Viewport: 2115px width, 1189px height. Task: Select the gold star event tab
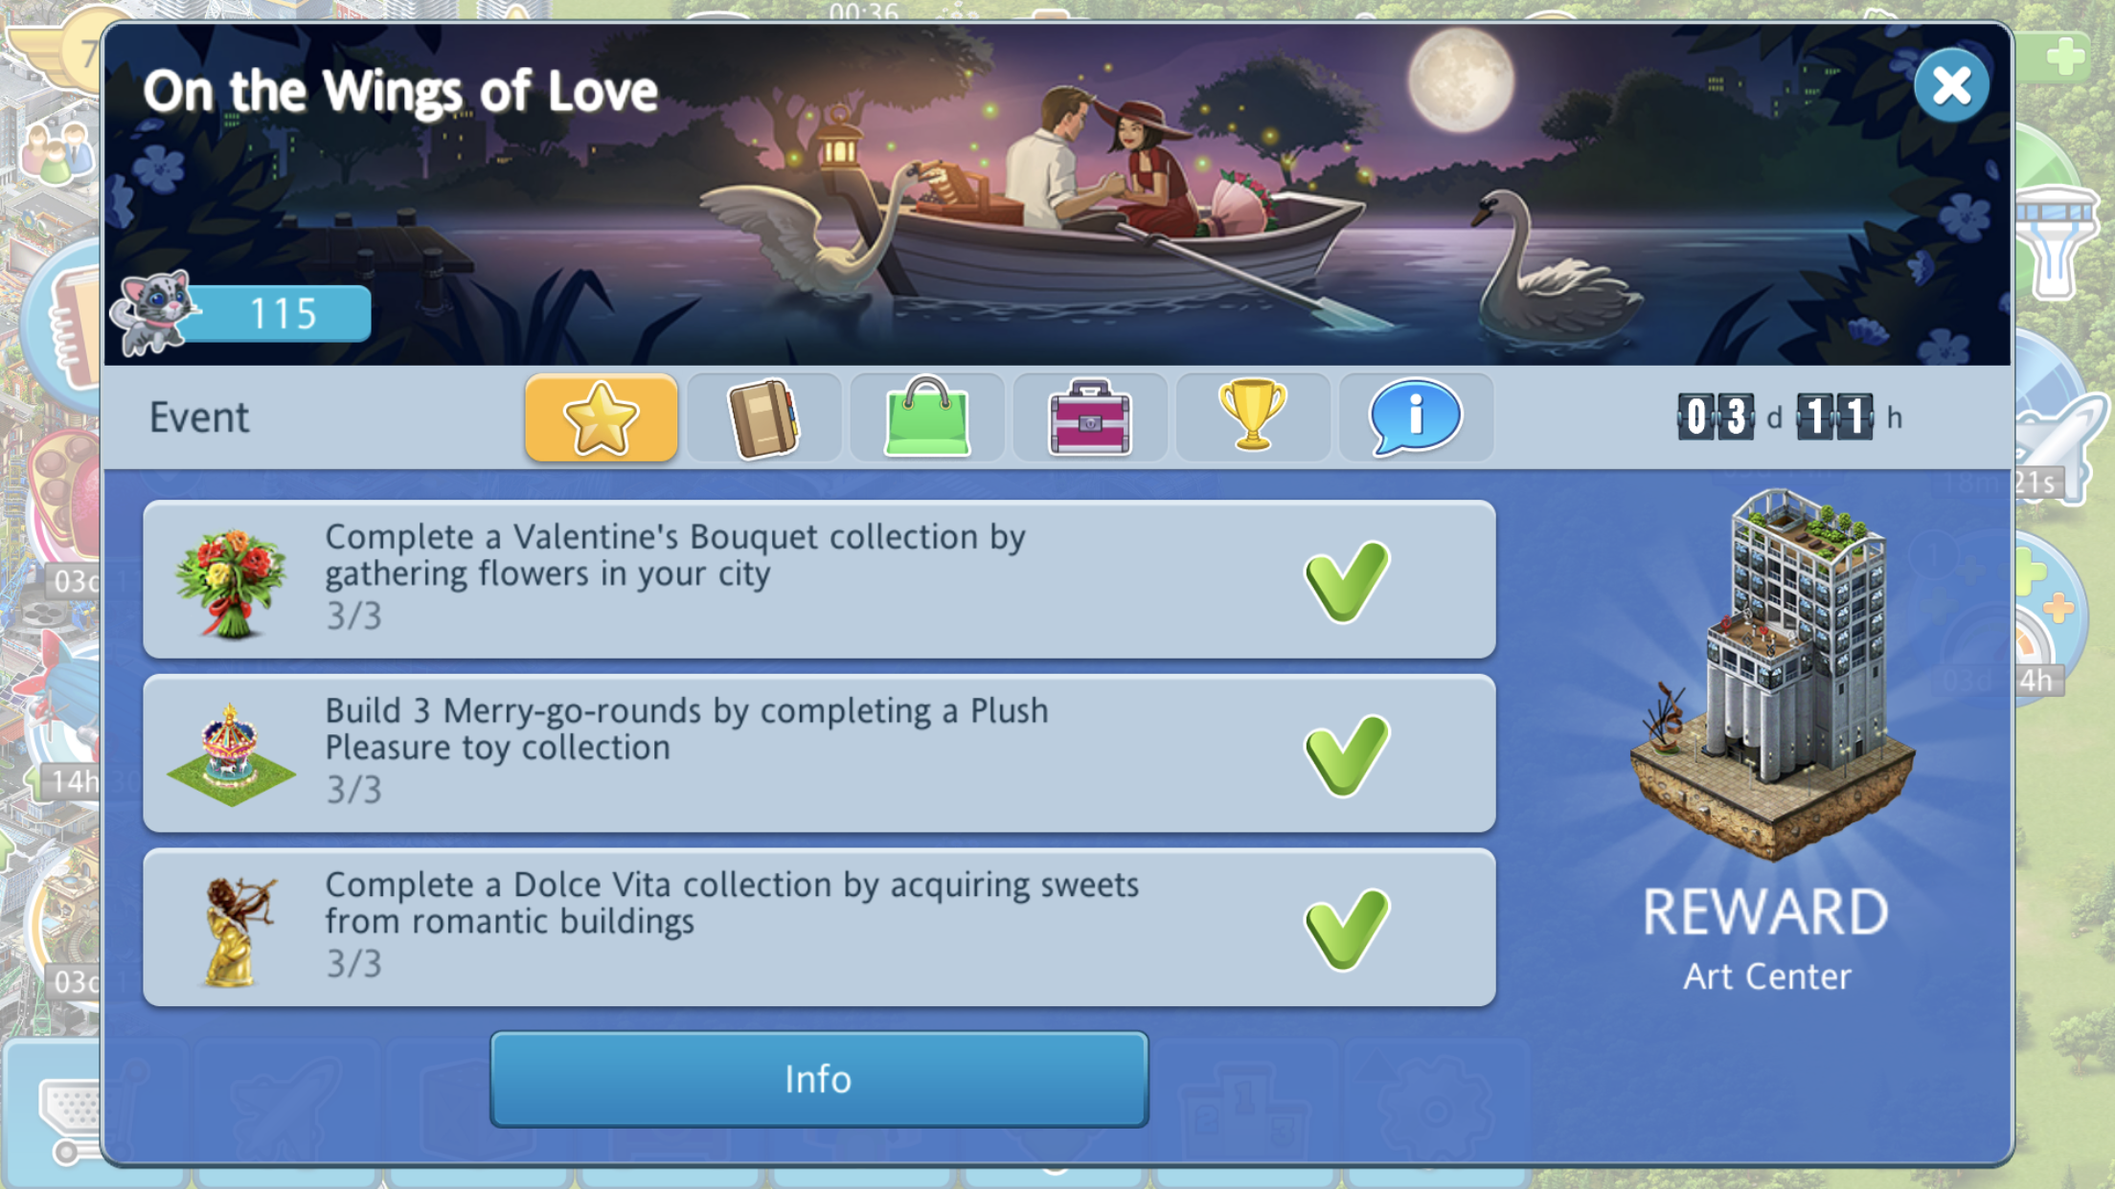pos(601,417)
